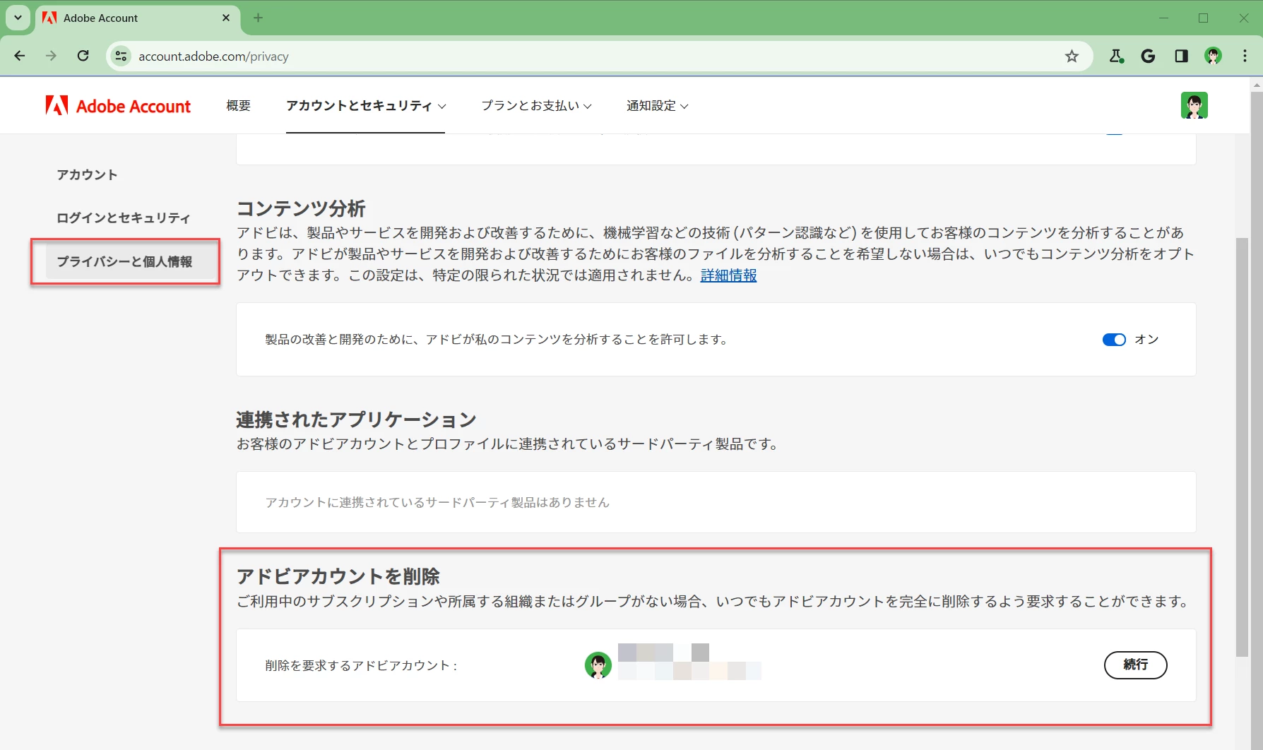Open site information icon in address bar
Screen dimensions: 1263x750
pos(121,56)
